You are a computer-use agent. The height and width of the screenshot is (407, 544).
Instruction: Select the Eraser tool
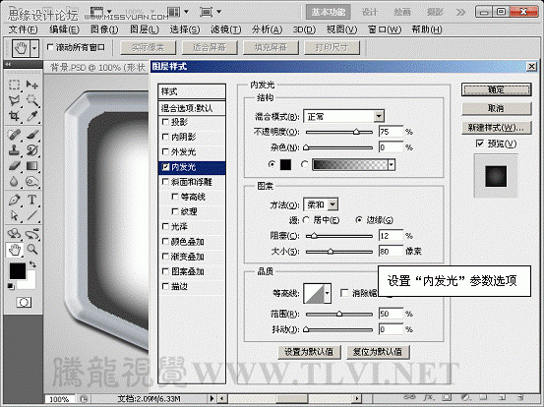(x=14, y=166)
